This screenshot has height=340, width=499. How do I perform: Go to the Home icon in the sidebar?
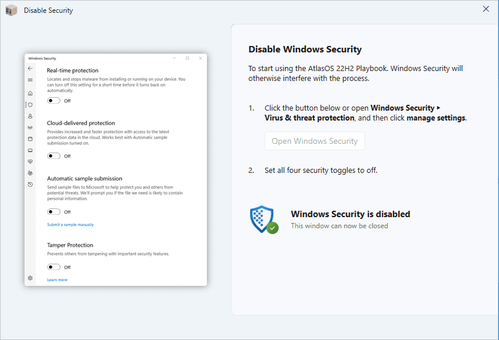pyautogui.click(x=30, y=93)
